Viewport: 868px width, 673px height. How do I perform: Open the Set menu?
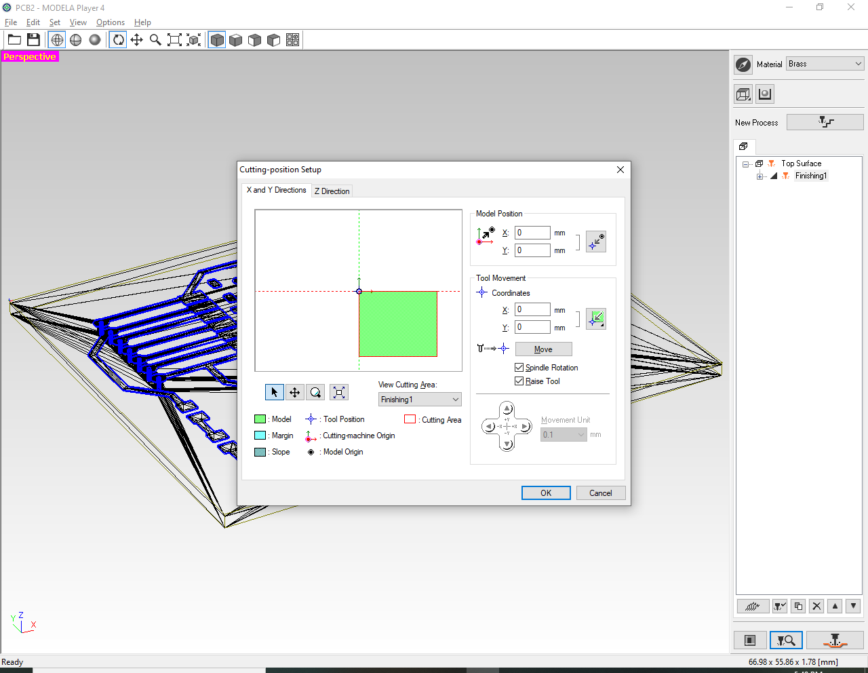(x=55, y=22)
